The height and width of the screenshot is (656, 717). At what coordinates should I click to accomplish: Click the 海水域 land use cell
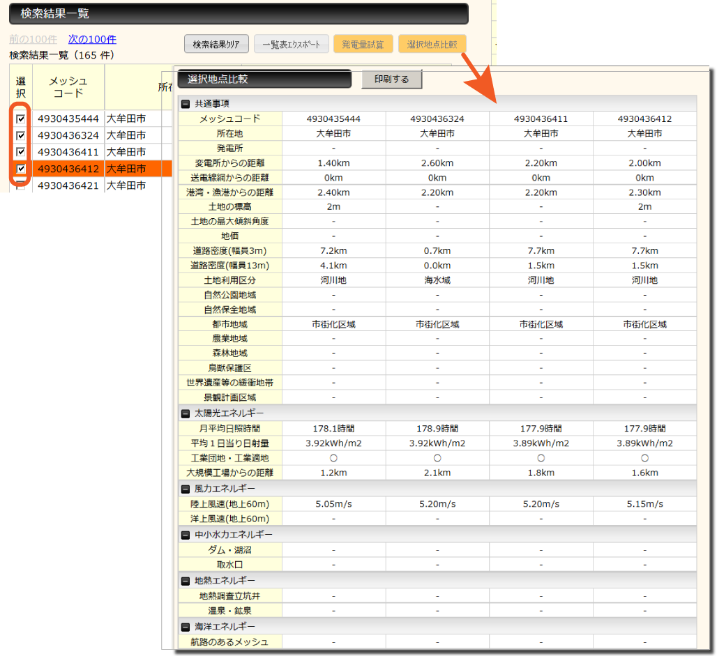(437, 280)
